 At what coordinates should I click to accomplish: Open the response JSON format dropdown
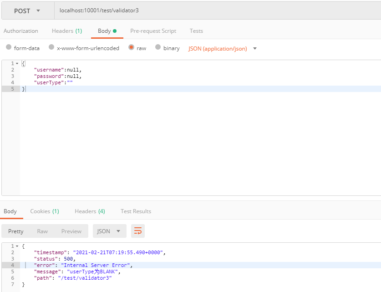point(110,231)
